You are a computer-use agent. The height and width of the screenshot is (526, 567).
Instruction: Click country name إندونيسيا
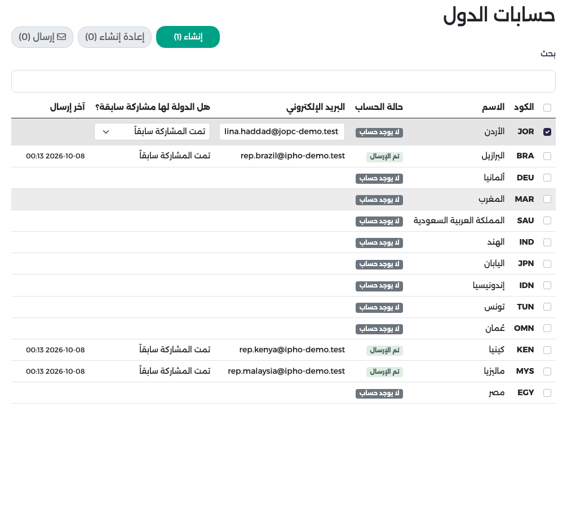coord(489,285)
